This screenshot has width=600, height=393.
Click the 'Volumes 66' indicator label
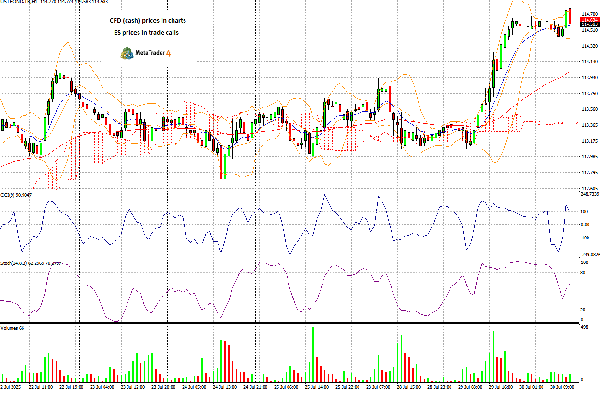[12, 328]
